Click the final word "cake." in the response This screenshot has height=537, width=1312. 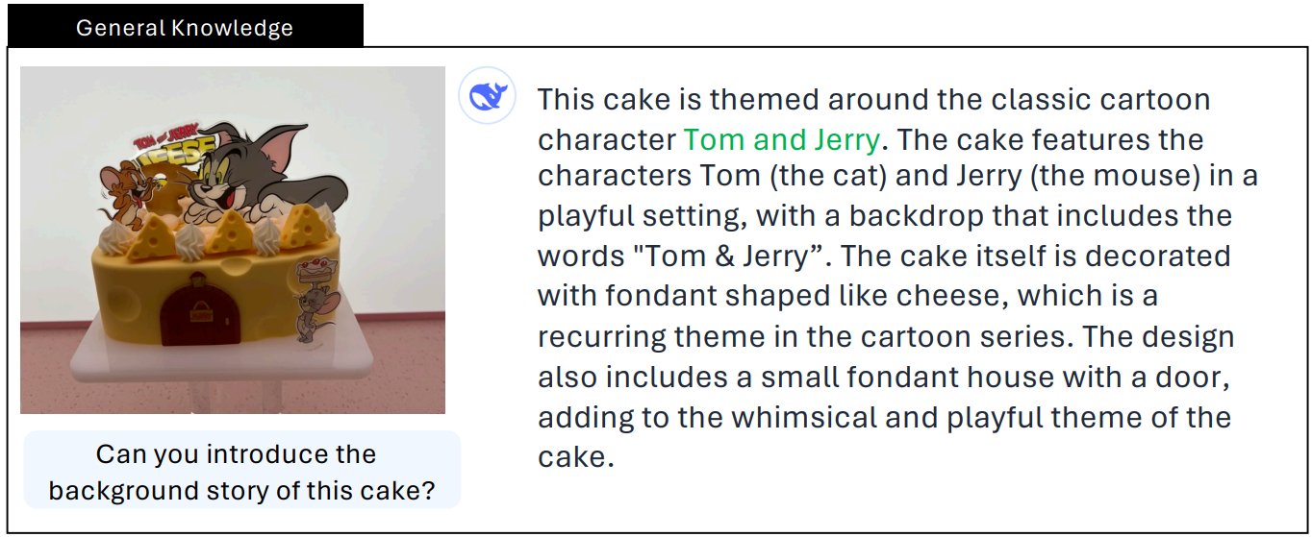point(574,455)
